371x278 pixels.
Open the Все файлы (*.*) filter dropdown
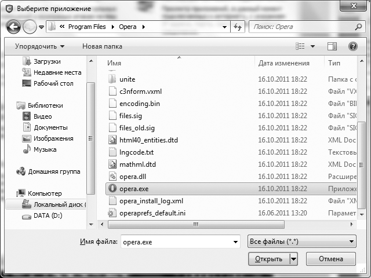click(301, 242)
